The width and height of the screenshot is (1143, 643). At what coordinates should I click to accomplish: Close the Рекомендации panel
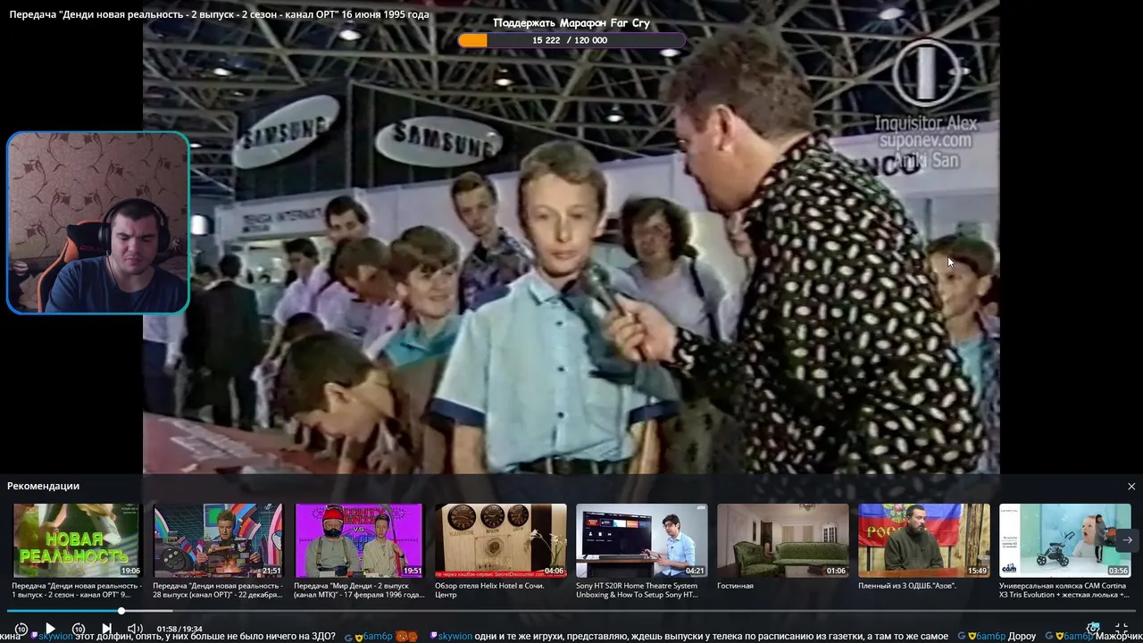(1131, 486)
